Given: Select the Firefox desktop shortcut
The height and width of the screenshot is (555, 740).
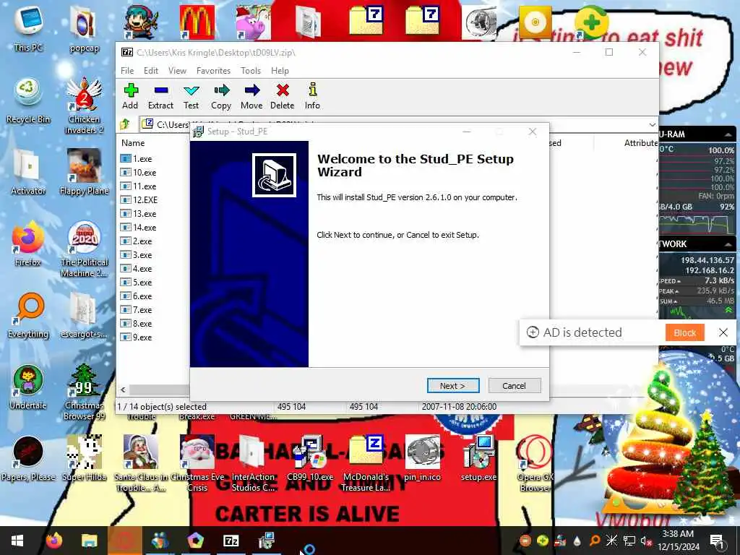Looking at the screenshot, I should pos(28,244).
